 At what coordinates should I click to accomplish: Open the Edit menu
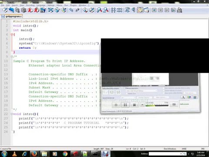8,5
